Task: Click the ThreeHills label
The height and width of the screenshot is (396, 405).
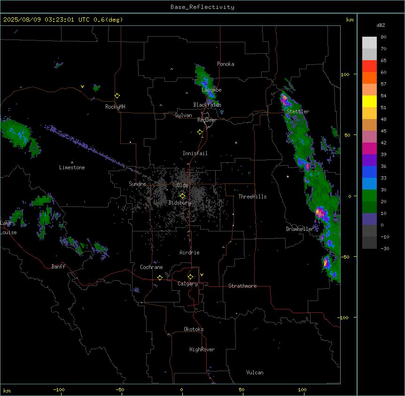Action: pos(252,197)
